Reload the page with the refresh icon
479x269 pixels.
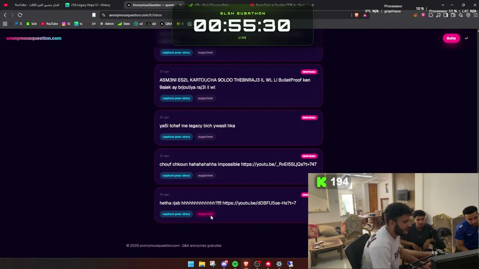(x=20, y=15)
